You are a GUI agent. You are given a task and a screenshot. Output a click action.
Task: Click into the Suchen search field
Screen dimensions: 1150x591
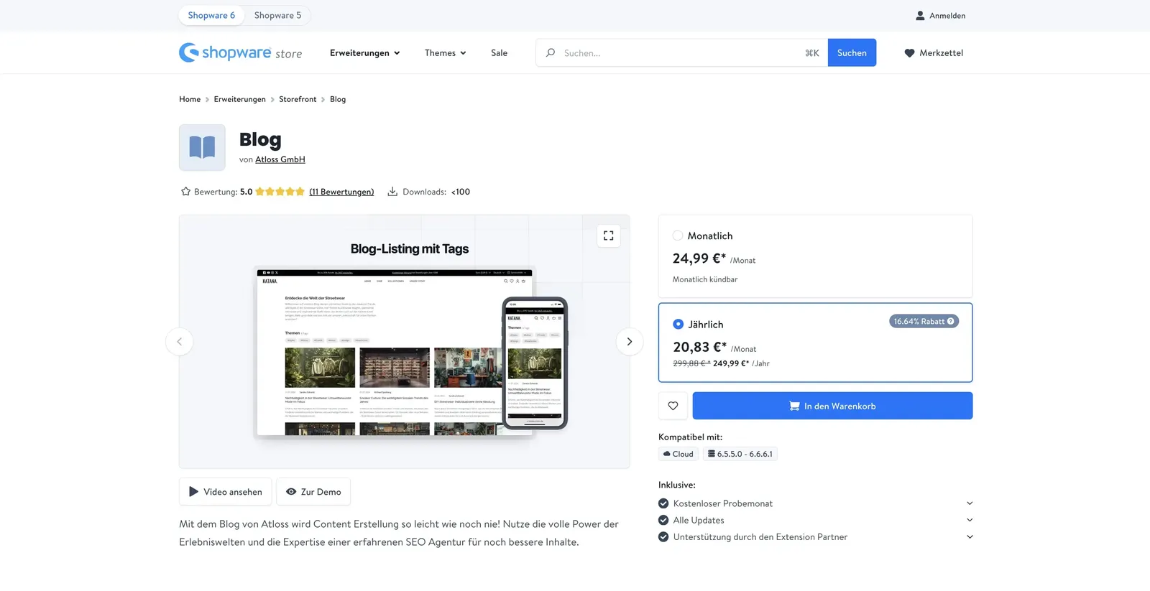pyautogui.click(x=681, y=52)
